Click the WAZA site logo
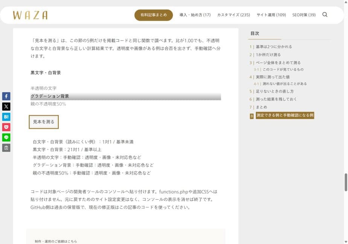348x244 pixels. click(x=30, y=15)
